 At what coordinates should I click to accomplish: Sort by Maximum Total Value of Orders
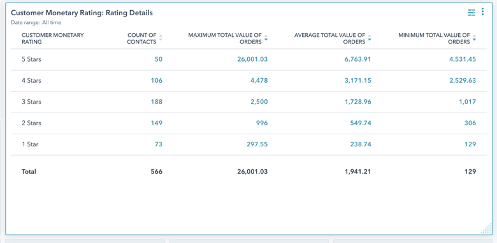click(266, 38)
